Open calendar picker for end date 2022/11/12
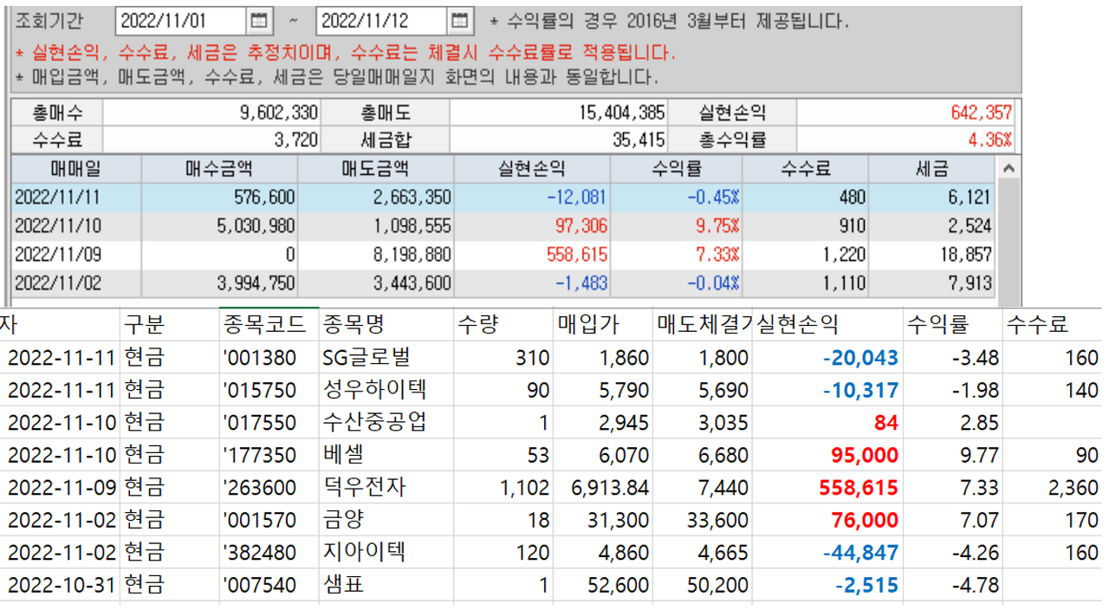1109x610 pixels. 461,21
